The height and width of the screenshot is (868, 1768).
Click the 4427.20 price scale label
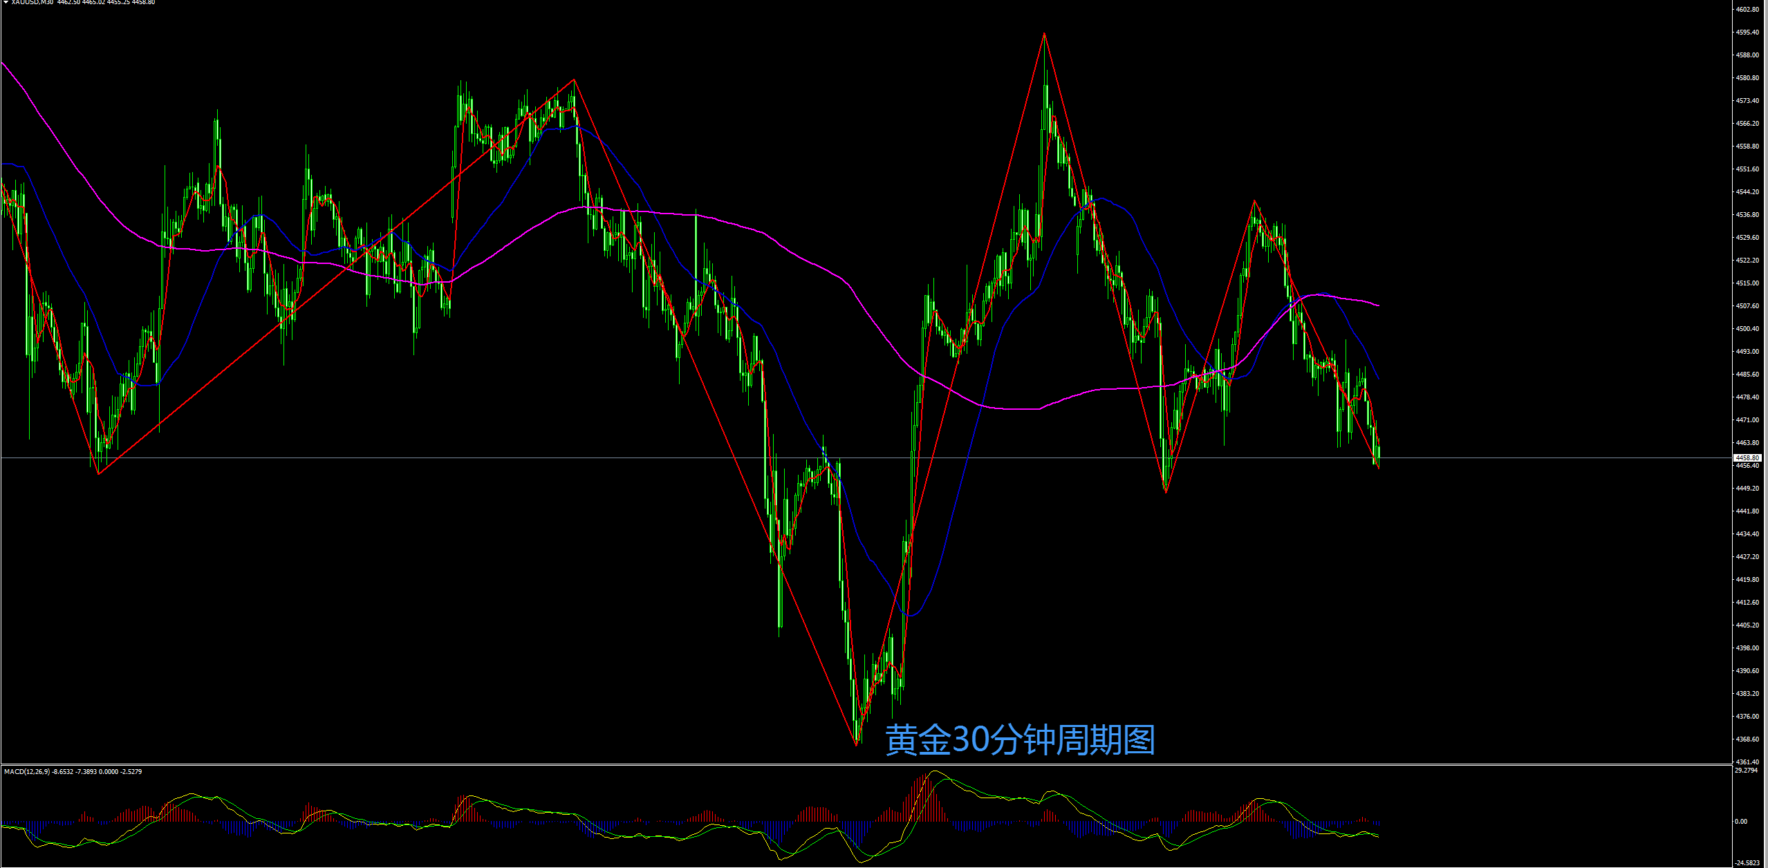click(x=1747, y=556)
